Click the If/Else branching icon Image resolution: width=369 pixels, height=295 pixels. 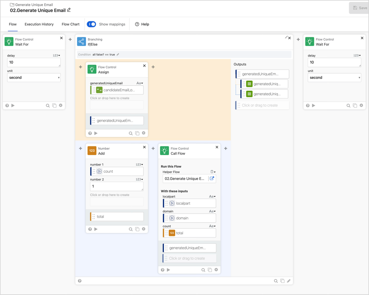tap(82, 42)
